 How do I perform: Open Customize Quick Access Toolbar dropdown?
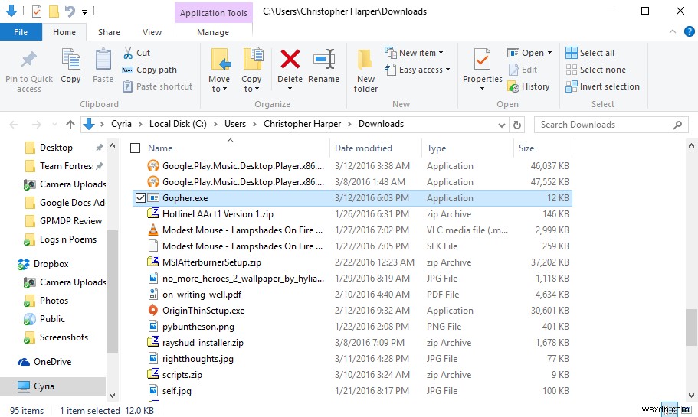tap(84, 11)
